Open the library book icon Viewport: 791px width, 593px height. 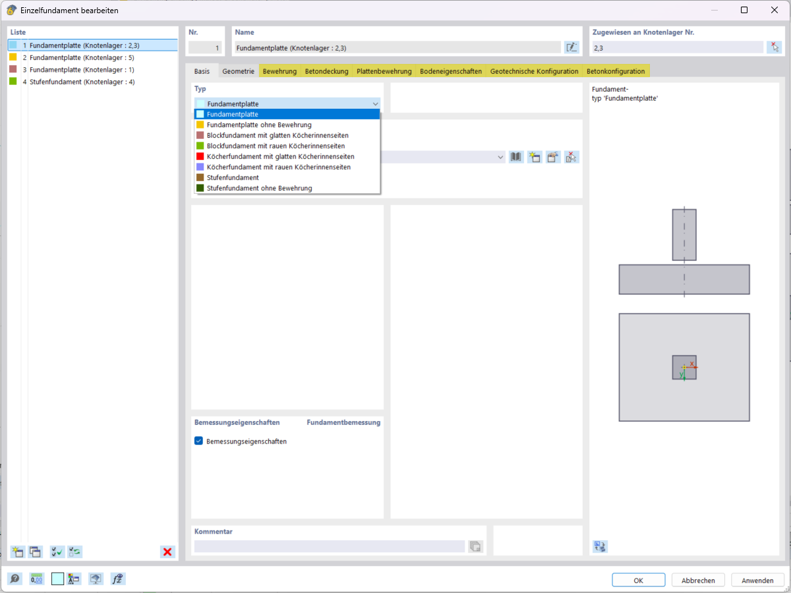click(516, 157)
